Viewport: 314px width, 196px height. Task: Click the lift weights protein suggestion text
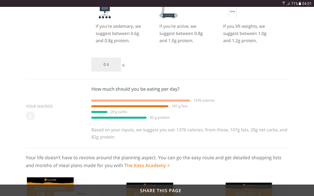(245, 34)
